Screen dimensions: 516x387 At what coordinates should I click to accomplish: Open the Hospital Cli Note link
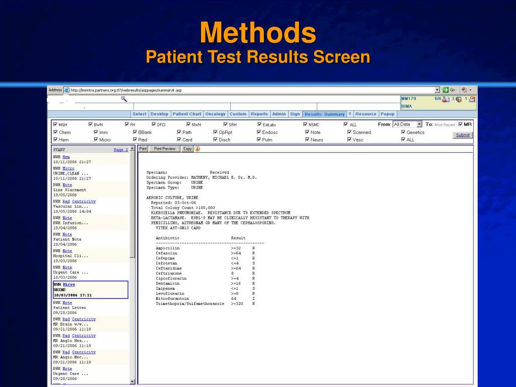(67, 251)
